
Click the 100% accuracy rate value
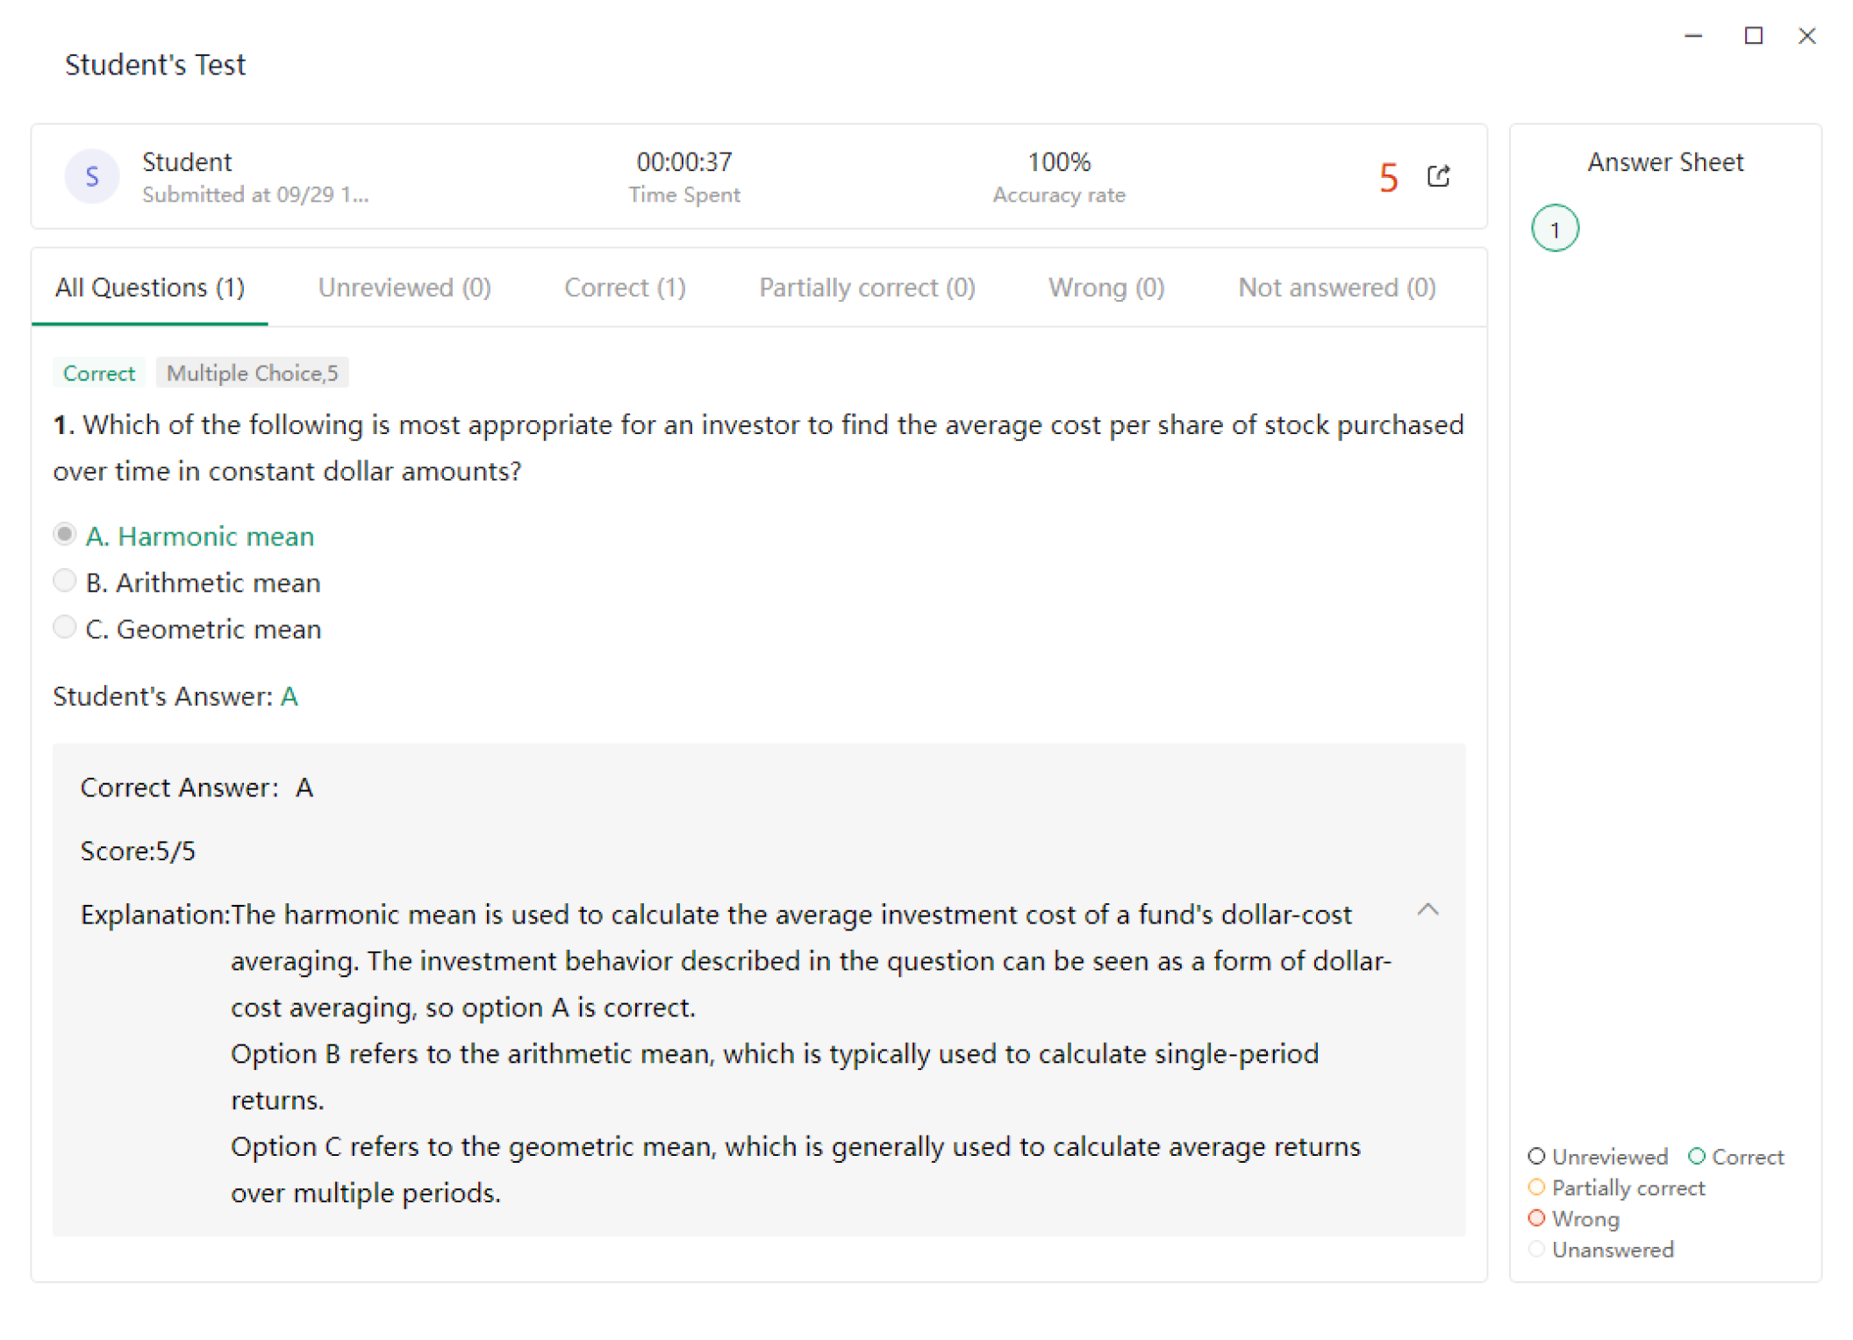1059,162
